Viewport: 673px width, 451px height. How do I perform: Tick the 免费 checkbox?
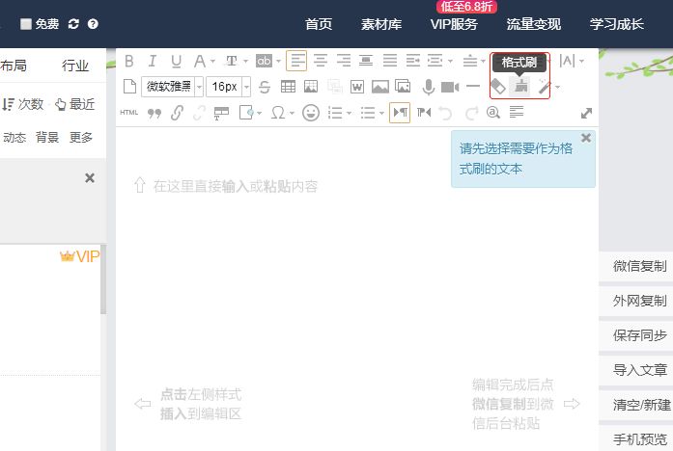click(26, 24)
